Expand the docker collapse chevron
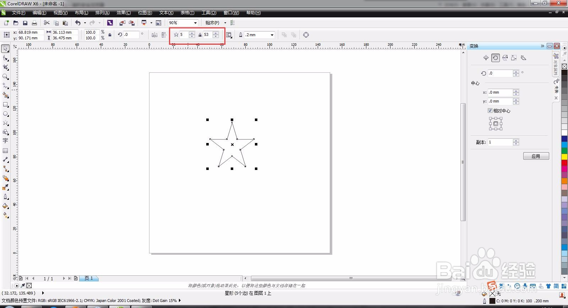The height and width of the screenshot is (308, 568). pos(542,46)
